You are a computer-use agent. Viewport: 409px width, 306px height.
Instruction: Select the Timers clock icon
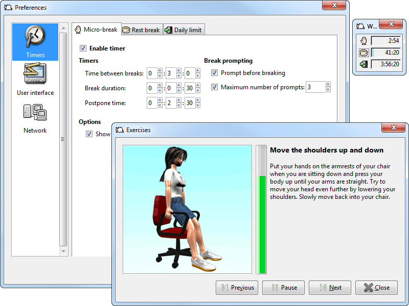tap(35, 37)
